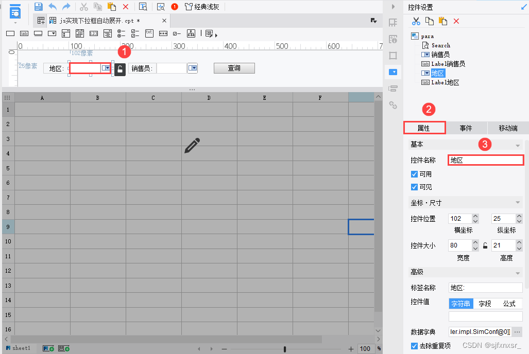The image size is (529, 354).
Task: Click the 销售员 dropdown arrow in parameter pane
Action: 192,68
